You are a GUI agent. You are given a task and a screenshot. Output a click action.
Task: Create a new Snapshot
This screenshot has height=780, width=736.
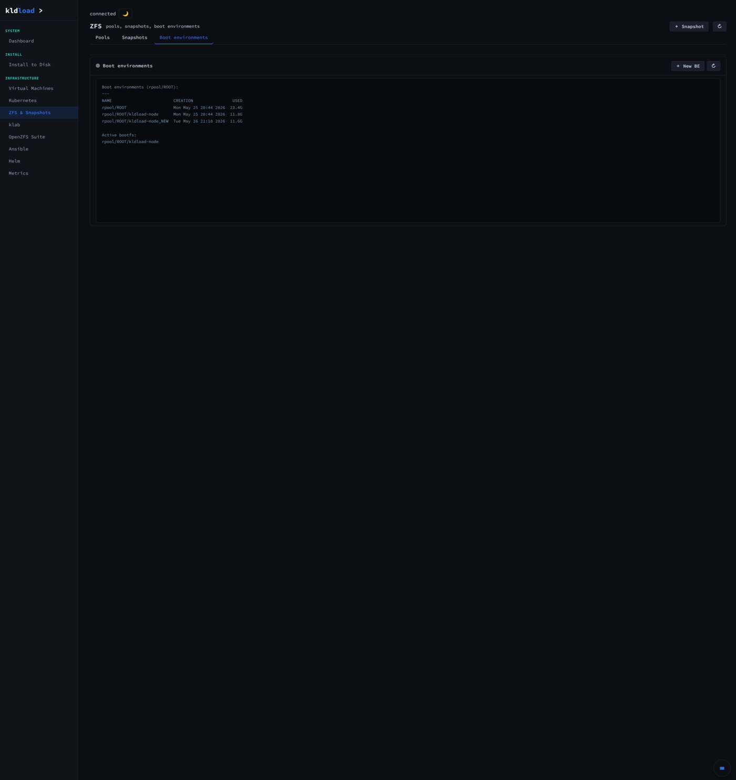pyautogui.click(x=689, y=26)
